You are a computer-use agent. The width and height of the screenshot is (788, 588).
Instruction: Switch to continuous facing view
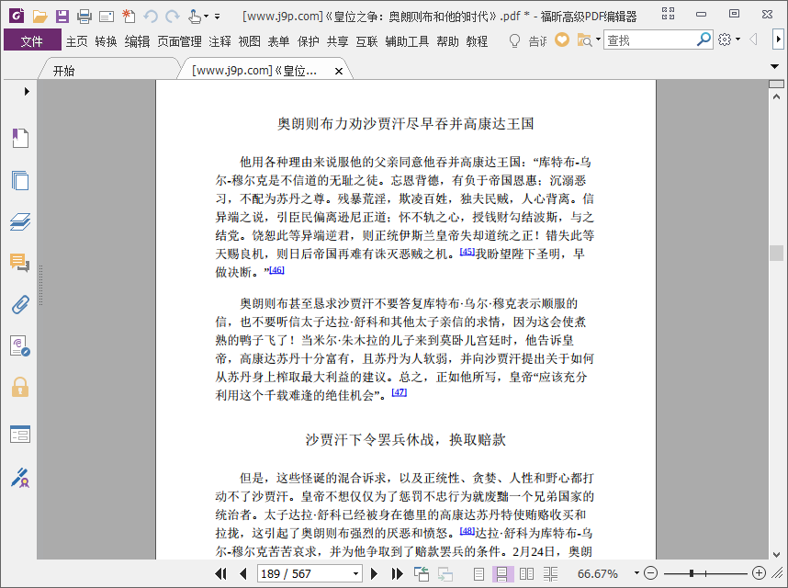pos(550,573)
